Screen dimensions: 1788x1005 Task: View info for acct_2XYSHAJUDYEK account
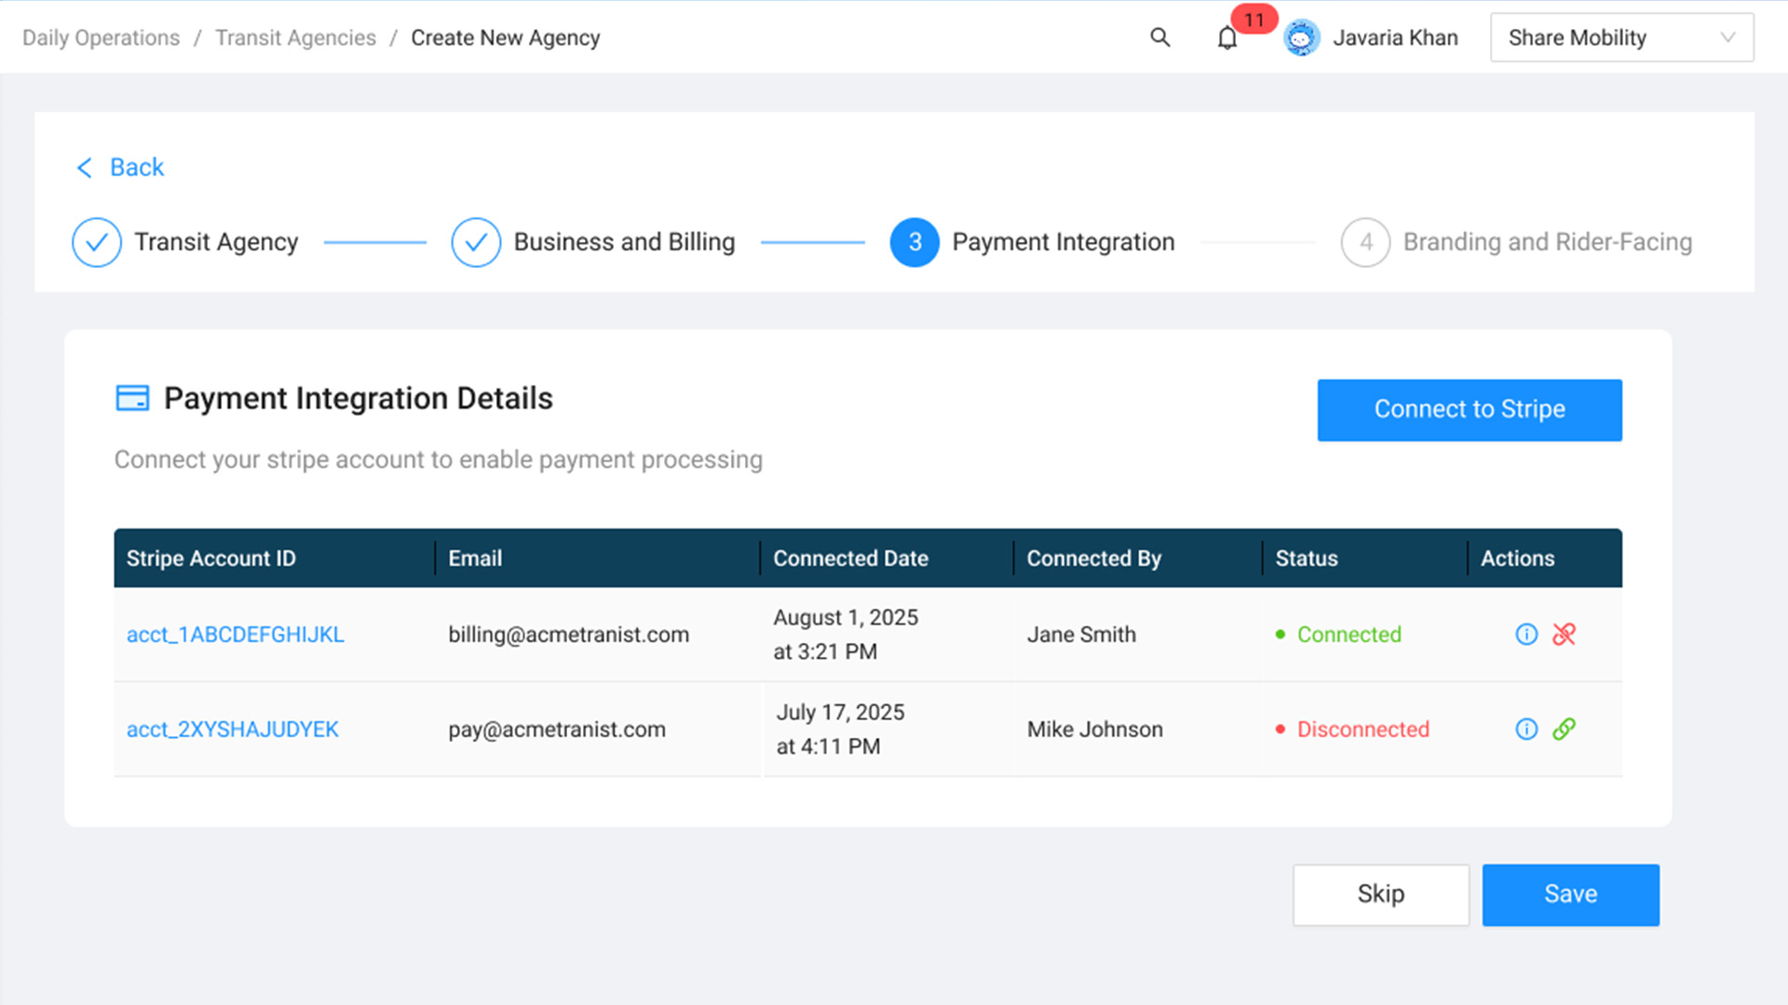[1526, 730]
